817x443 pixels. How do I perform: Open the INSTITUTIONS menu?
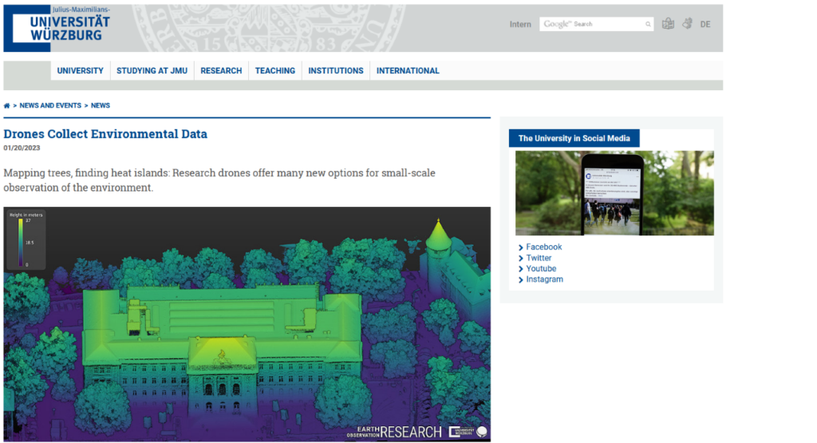click(336, 71)
